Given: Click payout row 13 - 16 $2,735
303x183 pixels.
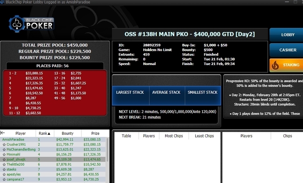Looking at the screenshot, I should [68, 73].
